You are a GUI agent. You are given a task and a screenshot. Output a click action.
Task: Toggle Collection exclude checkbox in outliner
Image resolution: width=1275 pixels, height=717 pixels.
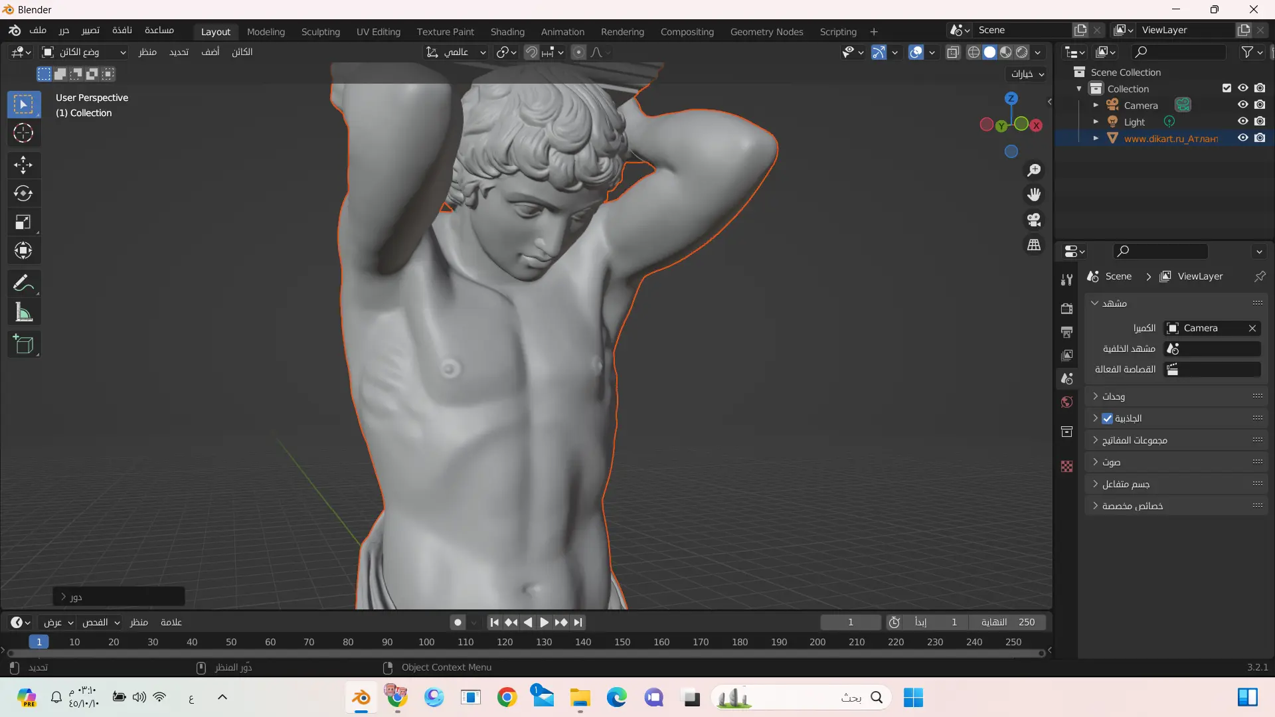(1227, 88)
